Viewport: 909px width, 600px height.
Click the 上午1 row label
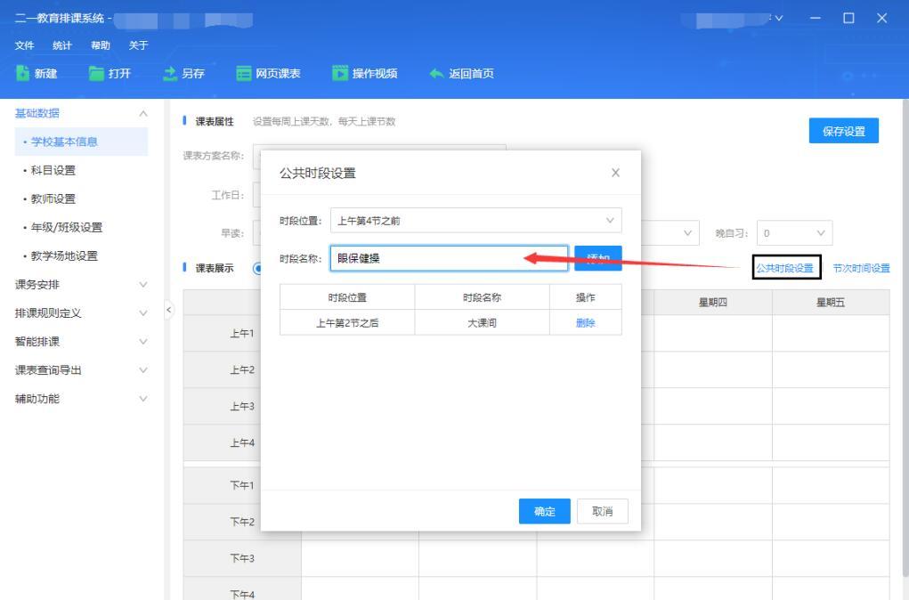(242, 333)
